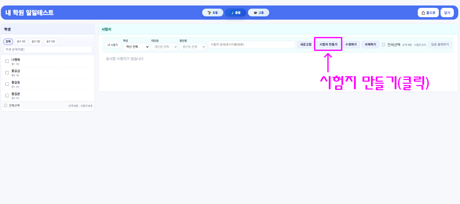Select the 전체 student filter chip
Image resolution: width=460 pixels, height=204 pixels.
tap(8, 42)
